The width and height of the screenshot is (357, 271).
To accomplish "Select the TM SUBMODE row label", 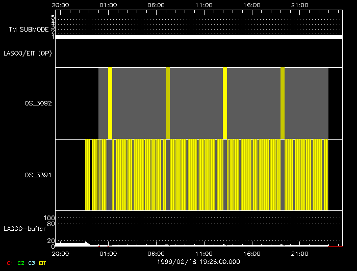I will pyautogui.click(x=27, y=30).
